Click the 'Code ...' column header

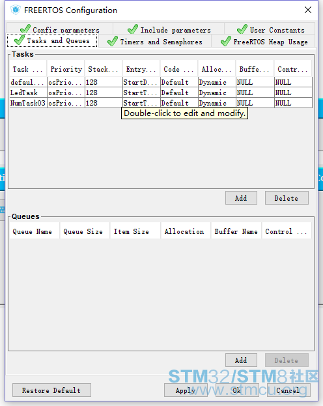pyautogui.click(x=179, y=69)
